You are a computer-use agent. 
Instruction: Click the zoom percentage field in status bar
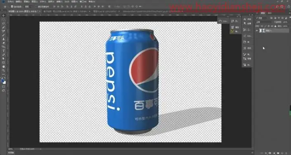coord(10,149)
